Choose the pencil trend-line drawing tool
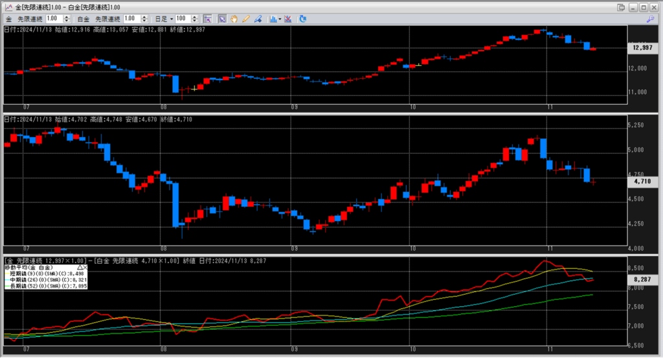This screenshot has width=663, height=358. coord(245,19)
